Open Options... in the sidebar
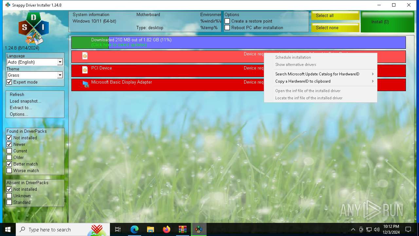The width and height of the screenshot is (419, 236). click(x=19, y=114)
